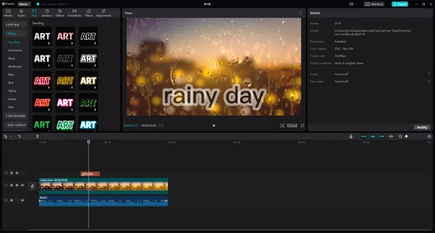Click the Modify button in Details panel

[x=422, y=127]
